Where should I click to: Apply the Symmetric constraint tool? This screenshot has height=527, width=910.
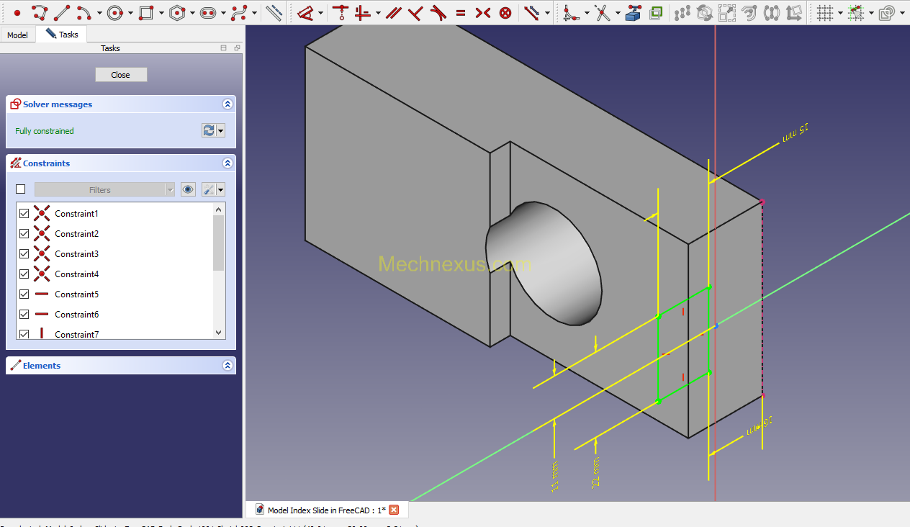coord(483,12)
